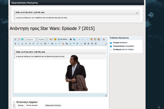The height and width of the screenshot is (109, 164).
Task: Click the My Media button
Action: pyautogui.click(x=62, y=39)
